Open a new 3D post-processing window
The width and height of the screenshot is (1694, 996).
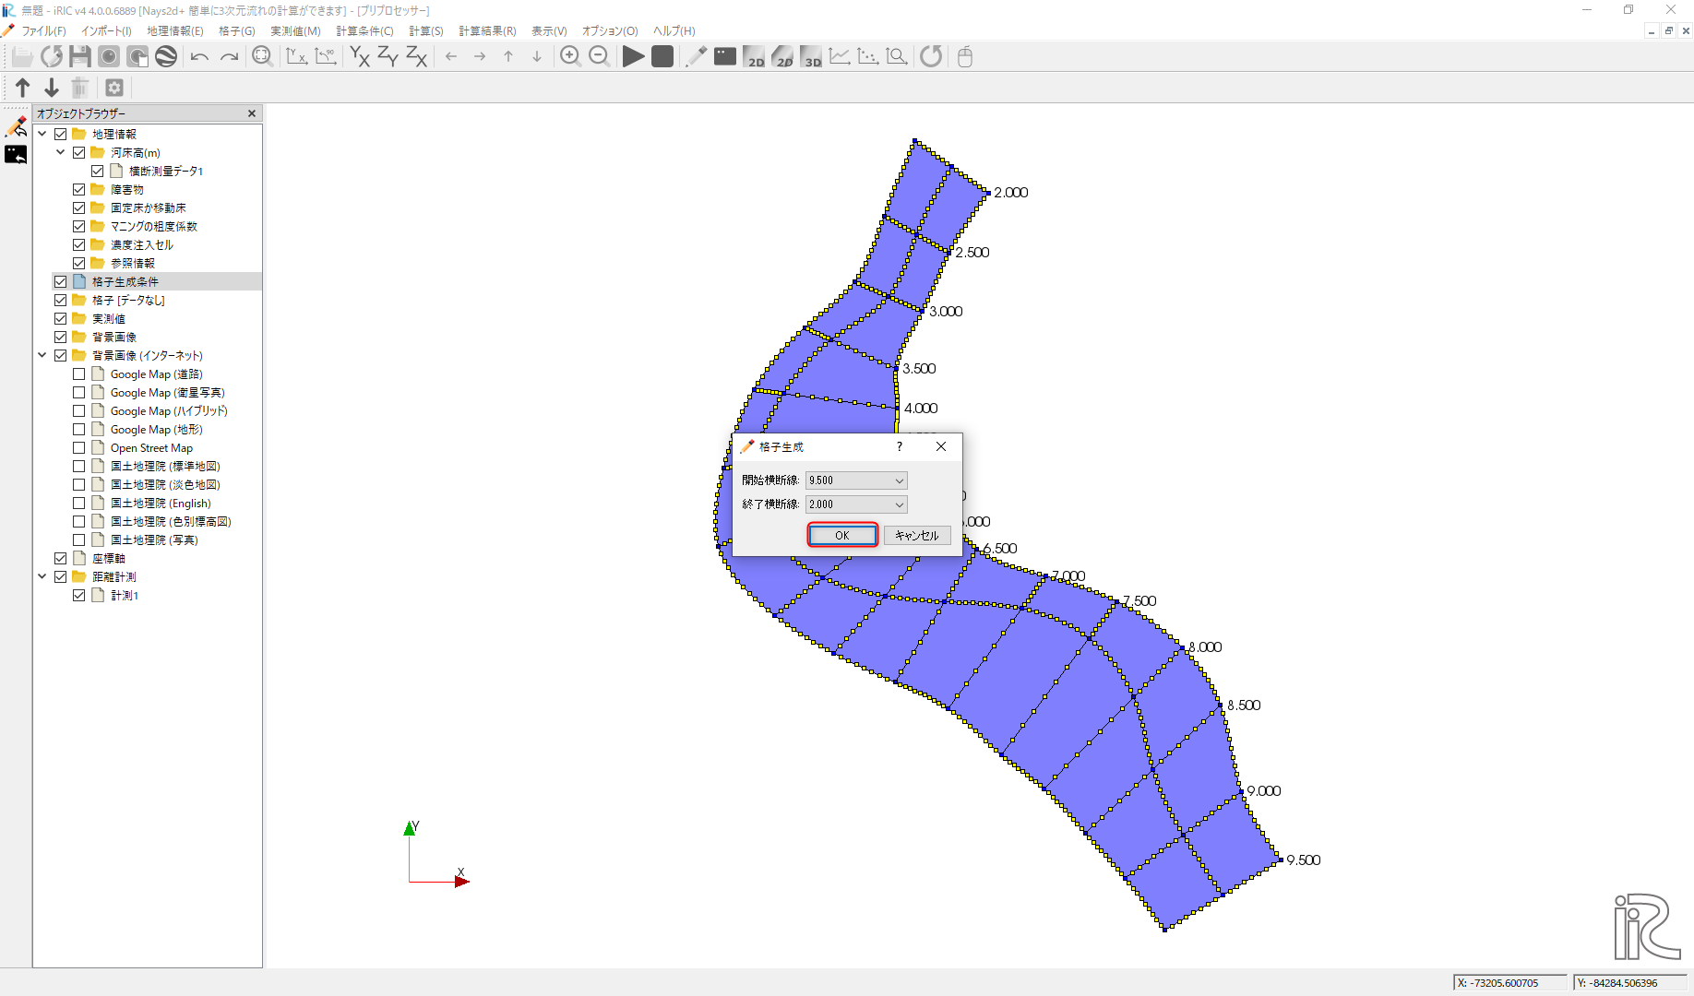811,56
